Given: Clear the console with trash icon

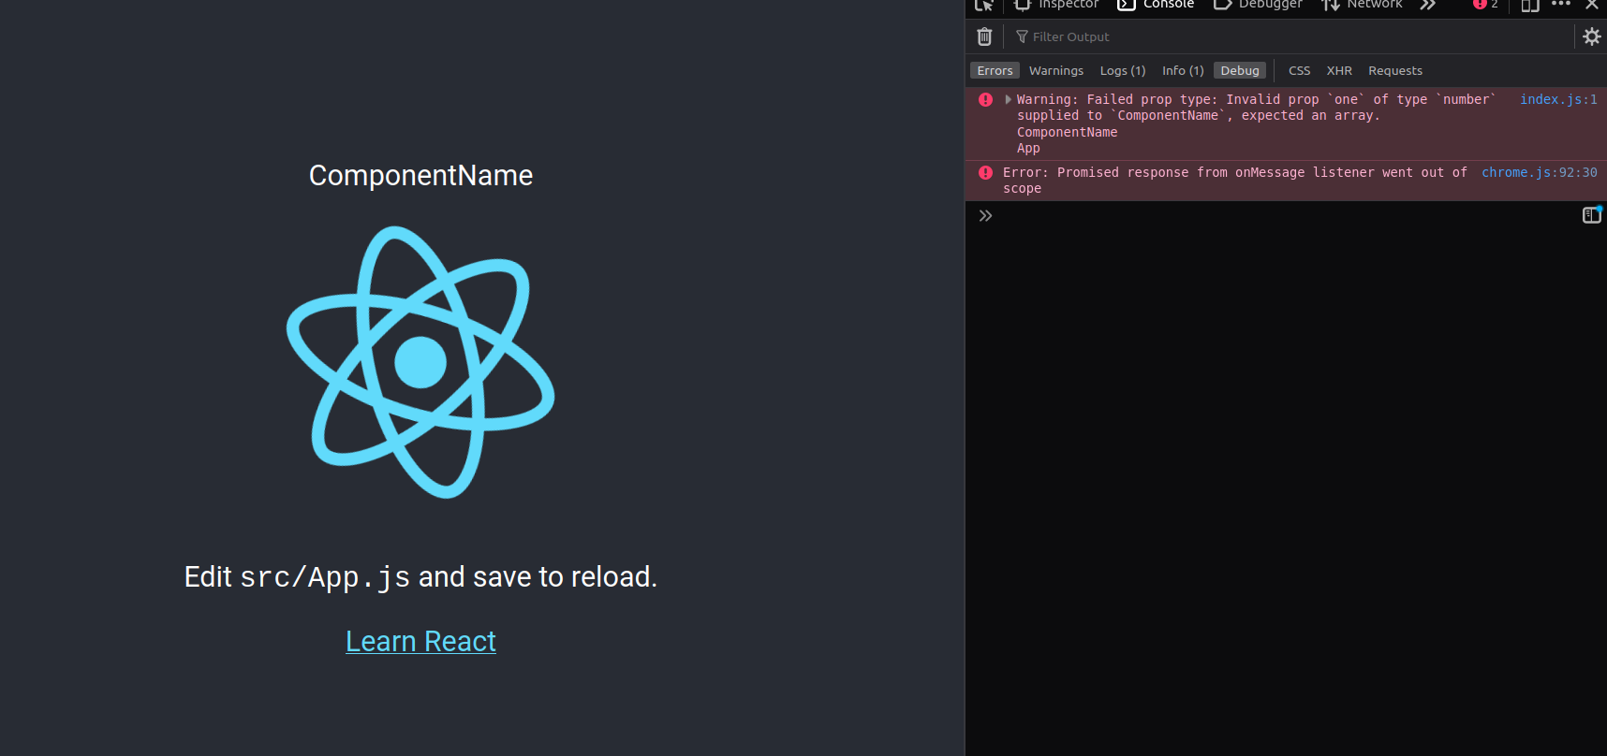Looking at the screenshot, I should [x=984, y=36].
